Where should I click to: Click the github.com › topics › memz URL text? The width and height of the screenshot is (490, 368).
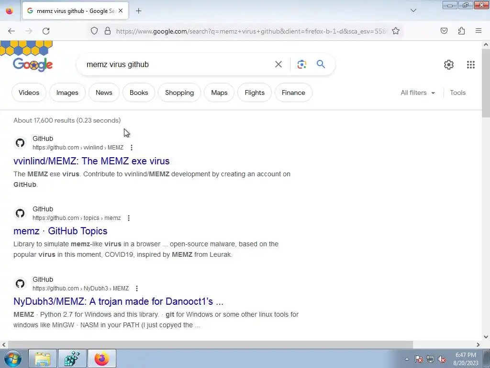(x=77, y=218)
